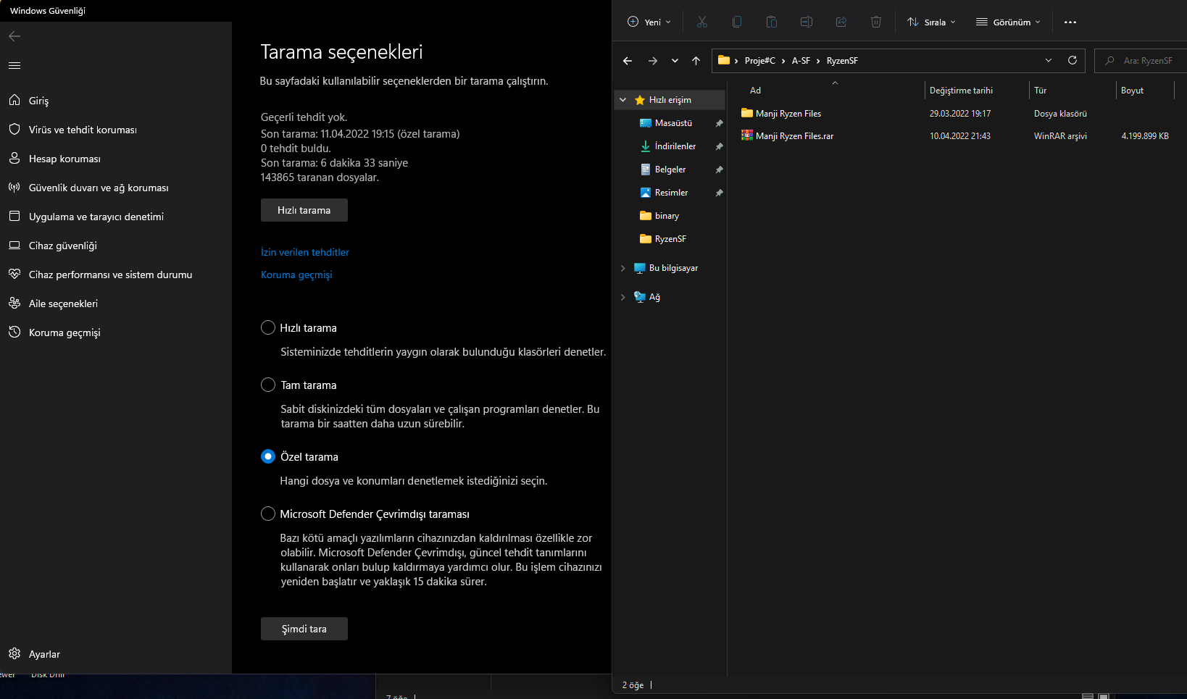Click the Hızlı tarama button

click(304, 210)
